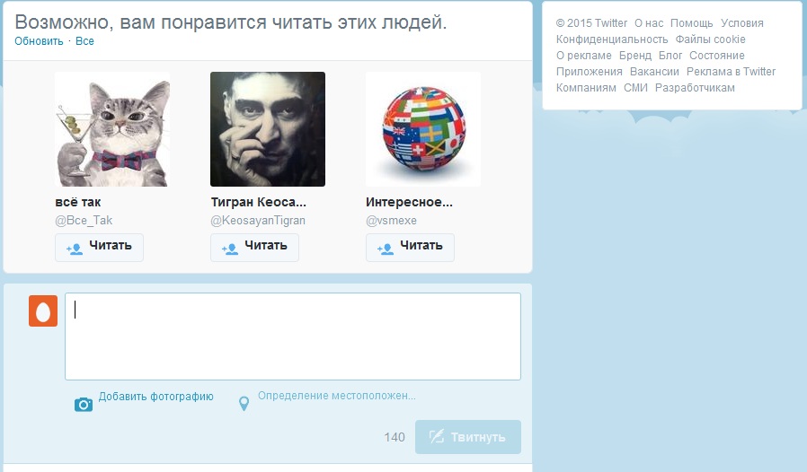Open Тигран Кеосаян profile photo
The height and width of the screenshot is (472, 807).
(x=268, y=129)
